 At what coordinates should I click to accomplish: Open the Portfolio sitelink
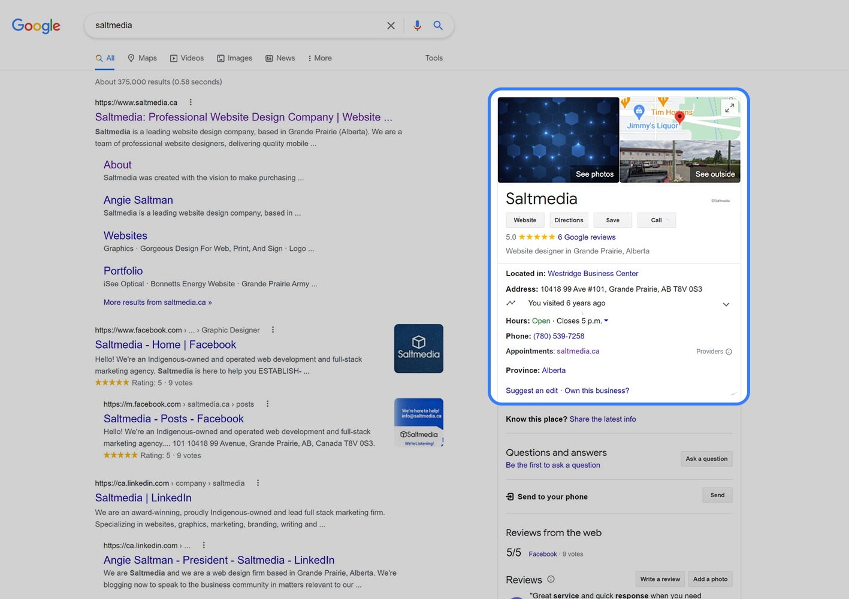pyautogui.click(x=123, y=271)
